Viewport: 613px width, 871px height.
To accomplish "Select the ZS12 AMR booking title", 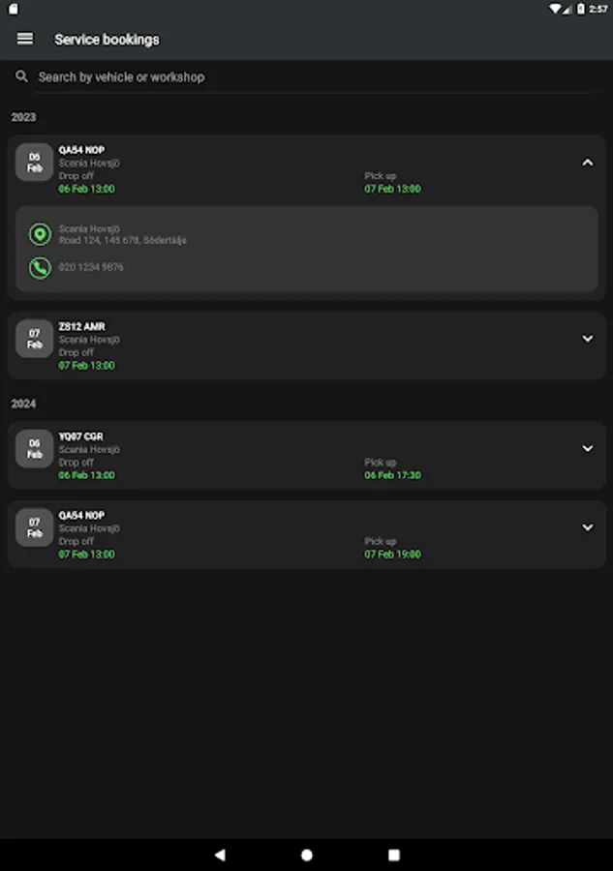I will click(x=81, y=327).
